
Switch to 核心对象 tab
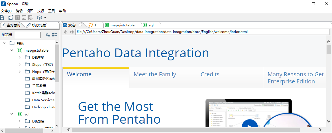click(36, 25)
